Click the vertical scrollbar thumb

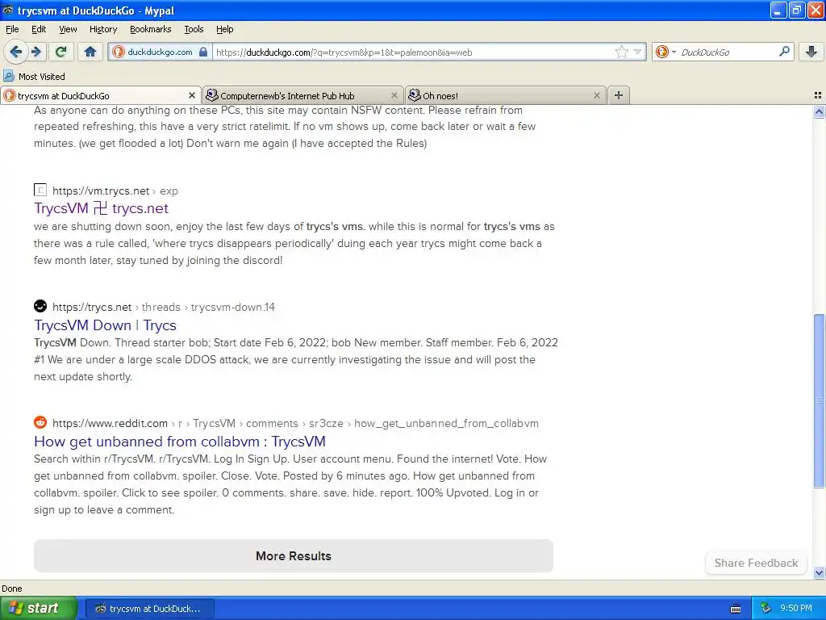[x=819, y=400]
